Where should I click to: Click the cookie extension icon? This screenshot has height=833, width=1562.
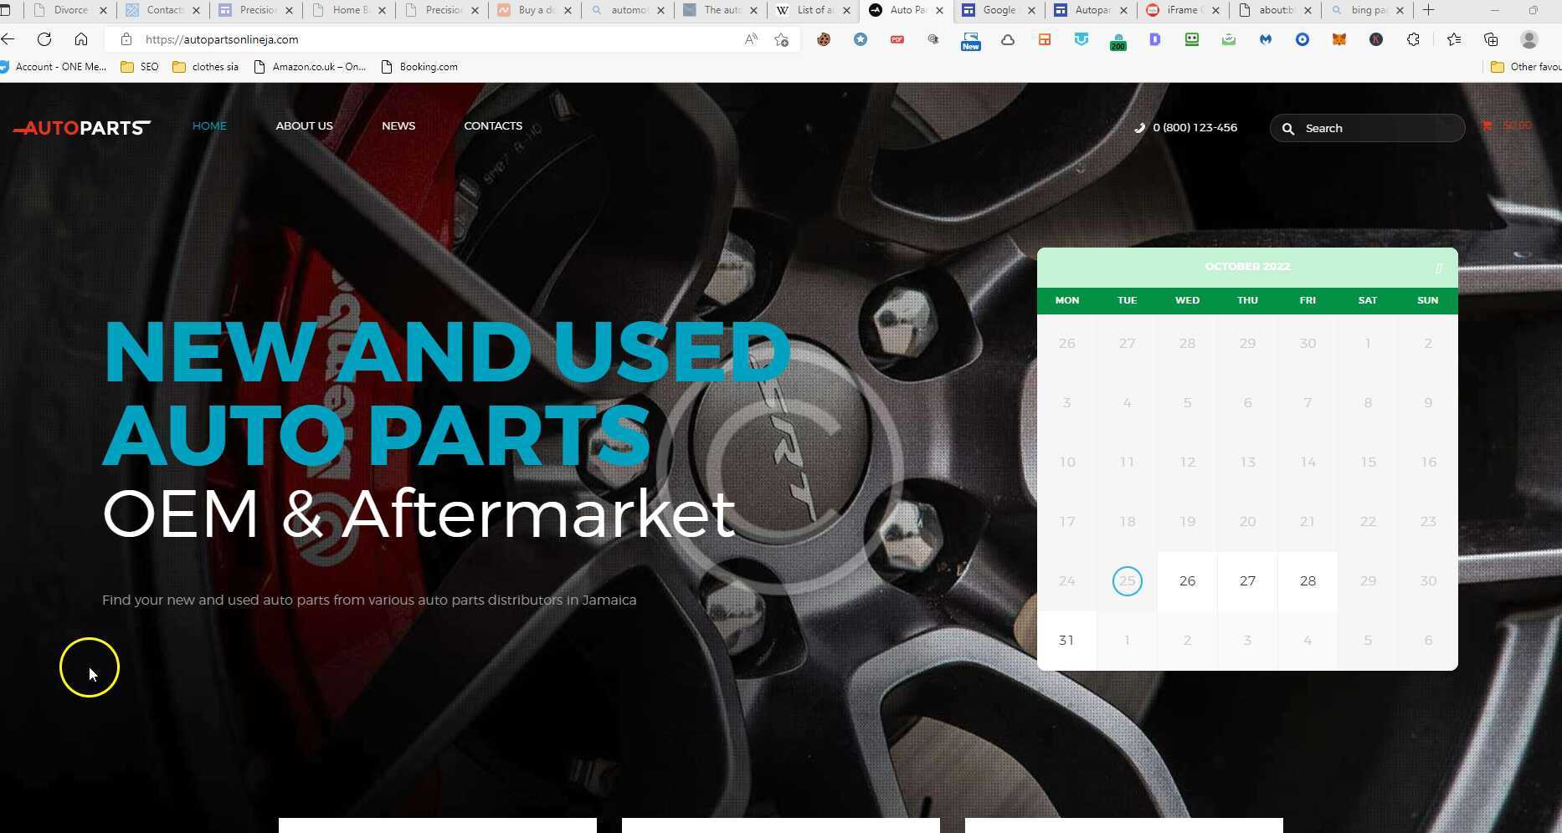(824, 39)
